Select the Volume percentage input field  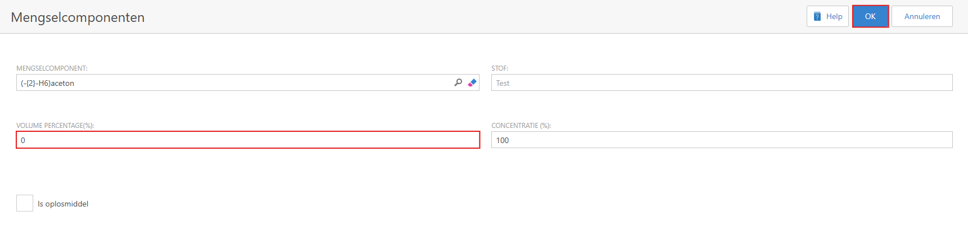coord(247,140)
